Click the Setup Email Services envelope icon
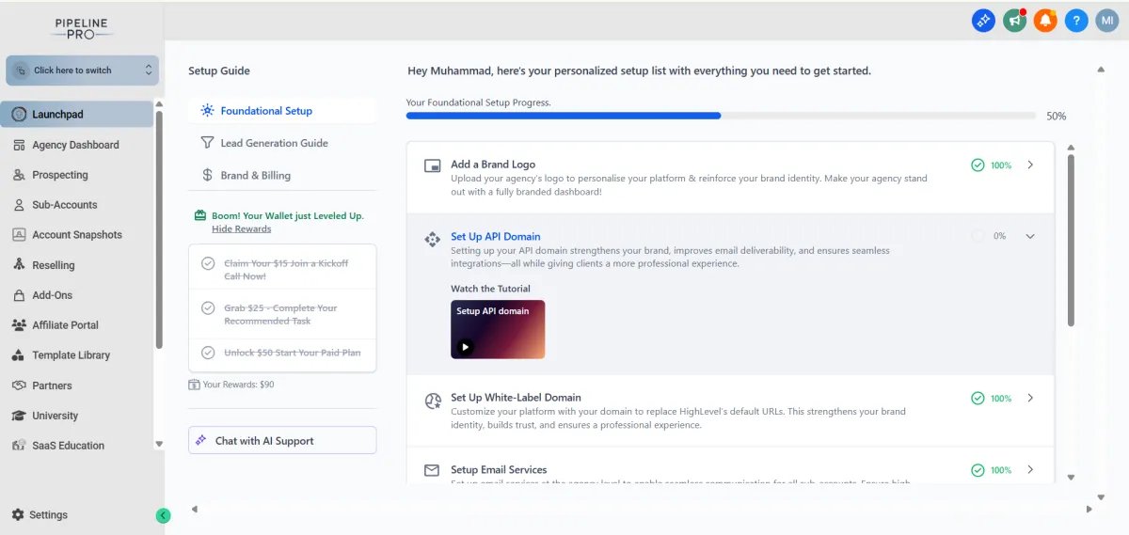 433,470
